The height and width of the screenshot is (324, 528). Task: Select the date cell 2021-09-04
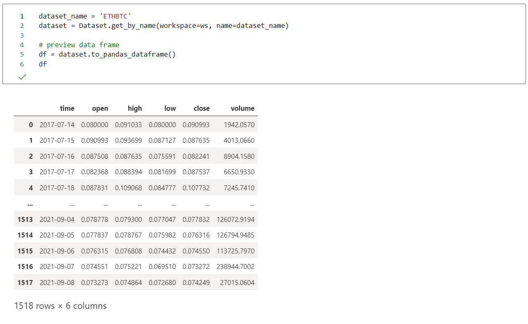point(57,219)
